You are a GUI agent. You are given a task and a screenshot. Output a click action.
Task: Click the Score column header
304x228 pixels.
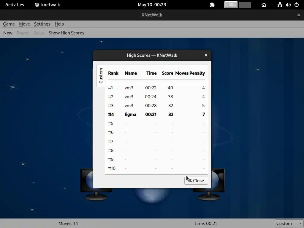[x=167, y=73]
